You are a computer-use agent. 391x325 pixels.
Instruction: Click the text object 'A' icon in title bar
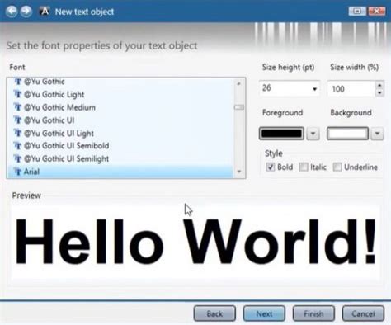(x=45, y=12)
